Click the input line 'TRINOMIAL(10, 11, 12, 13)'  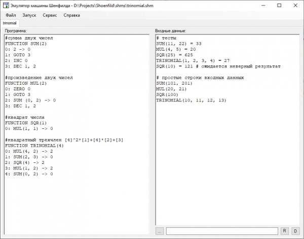click(x=192, y=100)
